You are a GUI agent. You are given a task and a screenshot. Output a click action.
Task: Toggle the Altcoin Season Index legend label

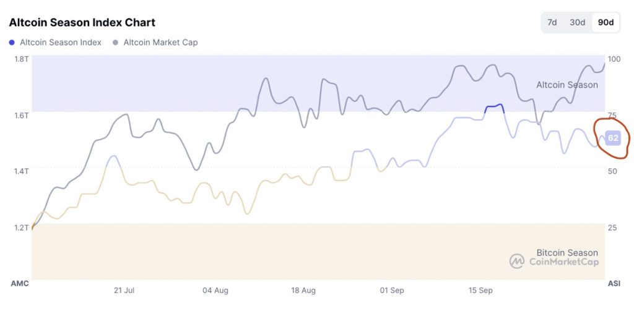59,43
